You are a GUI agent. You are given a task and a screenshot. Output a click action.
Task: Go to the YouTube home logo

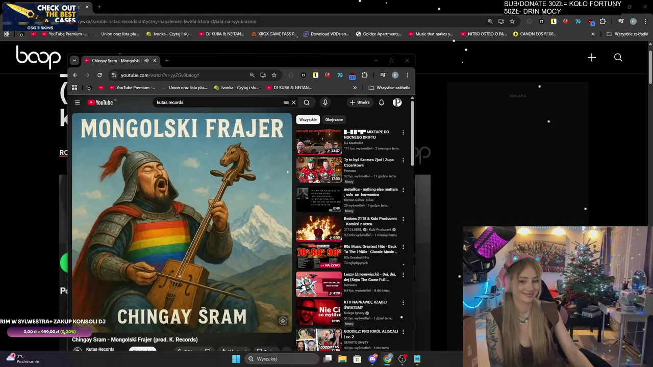point(101,102)
